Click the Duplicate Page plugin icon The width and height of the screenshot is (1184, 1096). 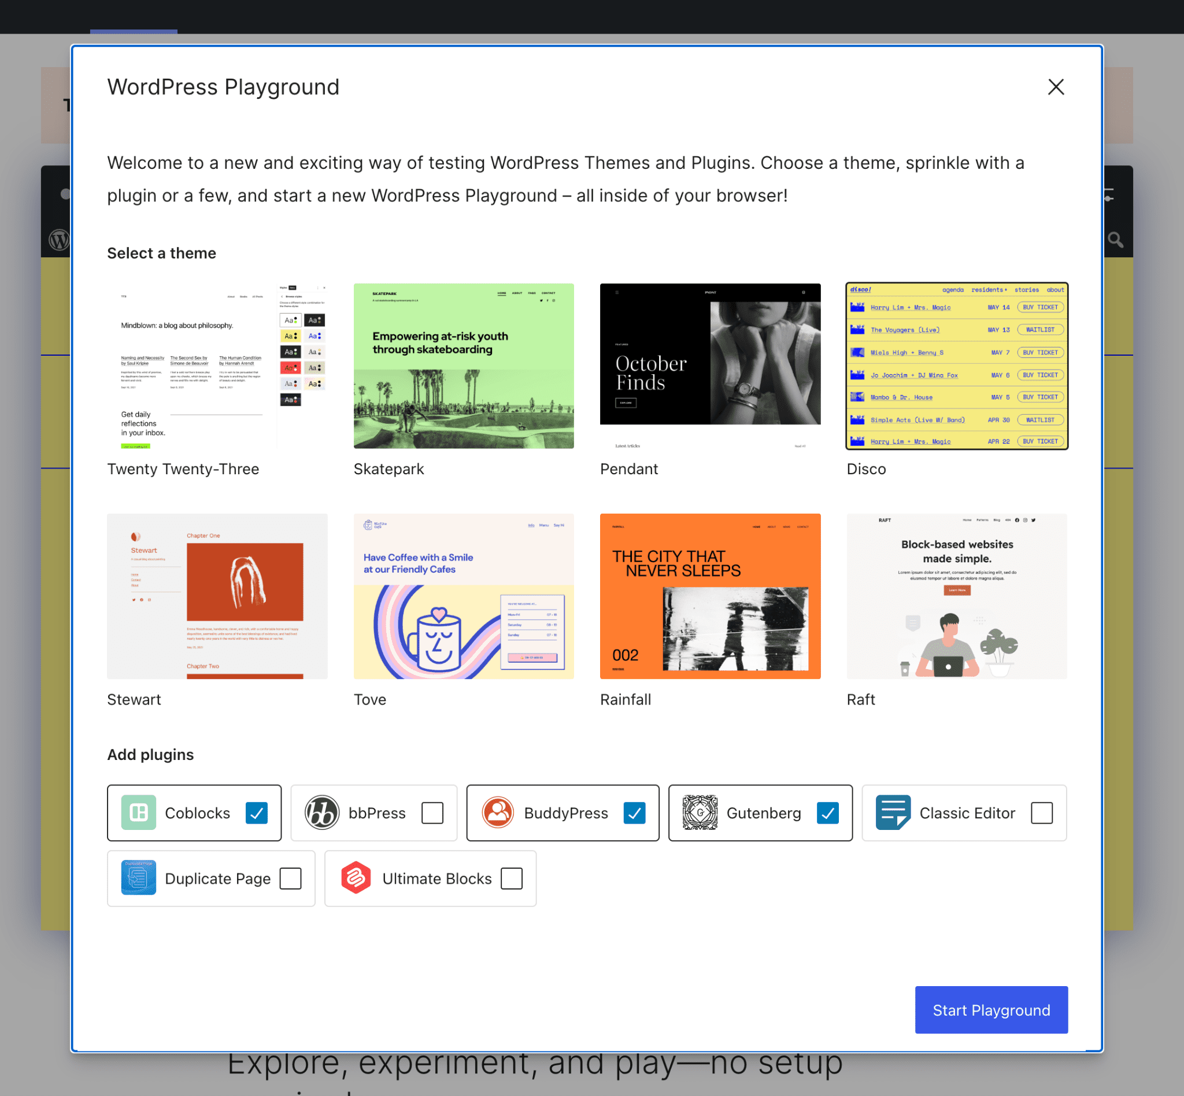click(x=138, y=878)
